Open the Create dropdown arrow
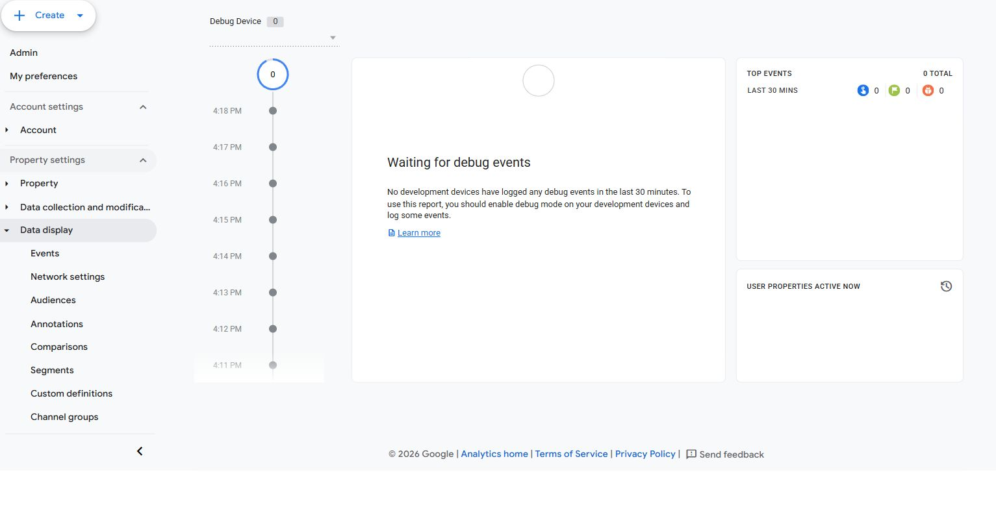This screenshot has height=505, width=996. pyautogui.click(x=80, y=16)
